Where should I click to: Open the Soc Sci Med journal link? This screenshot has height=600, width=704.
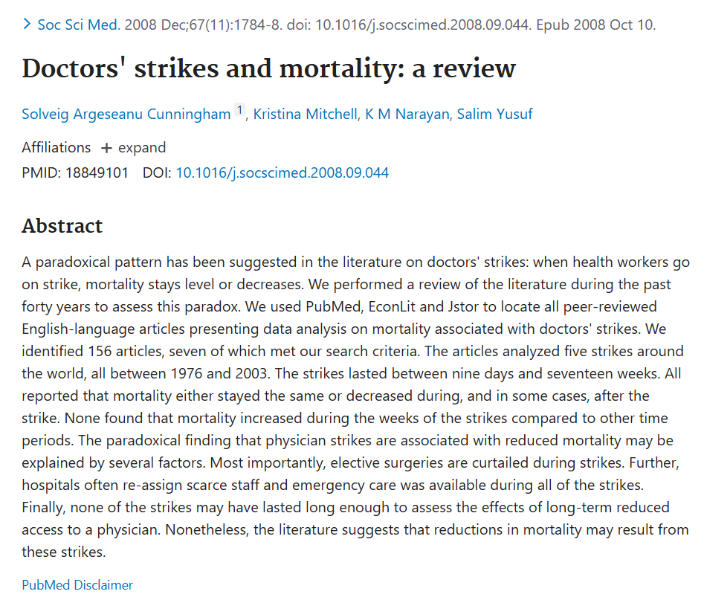click(78, 25)
